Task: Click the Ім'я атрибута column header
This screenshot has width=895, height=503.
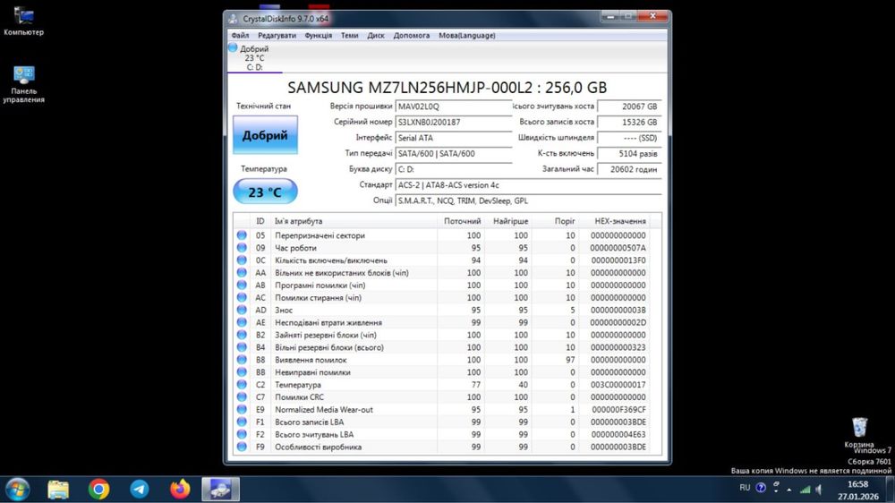Action: coord(354,221)
